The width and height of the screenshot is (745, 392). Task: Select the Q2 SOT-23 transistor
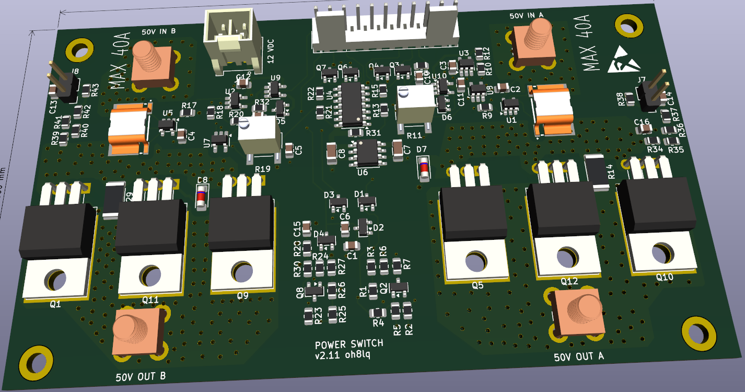click(x=399, y=287)
